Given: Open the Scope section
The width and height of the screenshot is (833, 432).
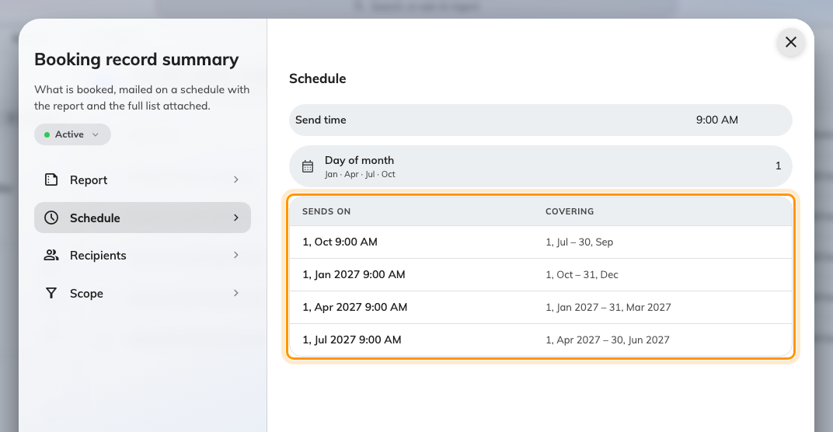Looking at the screenshot, I should point(142,293).
